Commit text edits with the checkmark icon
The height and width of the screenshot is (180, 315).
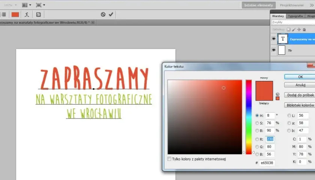(x=111, y=14)
